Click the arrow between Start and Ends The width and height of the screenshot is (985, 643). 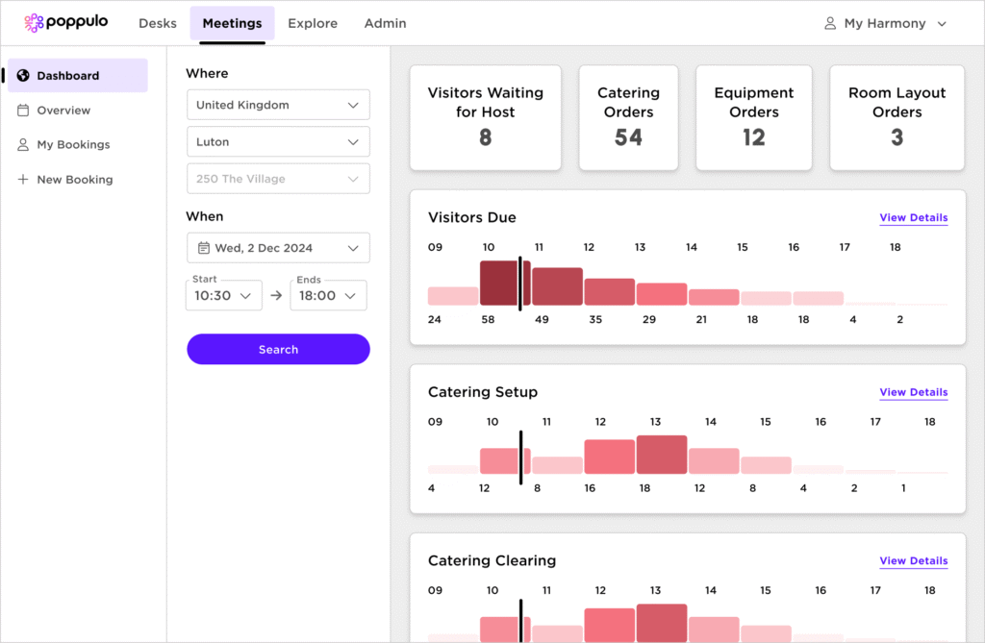point(276,296)
